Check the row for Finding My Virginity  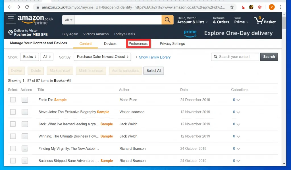(x=13, y=148)
